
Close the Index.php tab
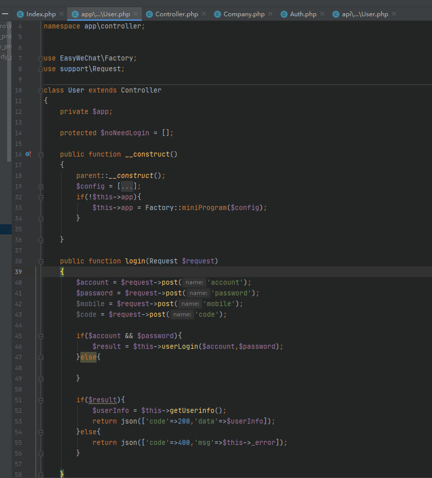[x=61, y=14]
